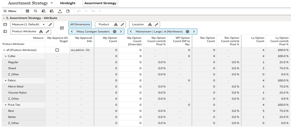
Task: Click the edit pencil beside Product
Action: point(122,24)
